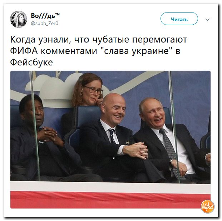Open the display name Во///дь™
Screen dimensions: 222x221
45,15
